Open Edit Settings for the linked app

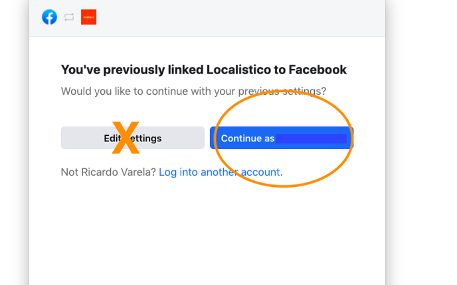click(x=133, y=138)
